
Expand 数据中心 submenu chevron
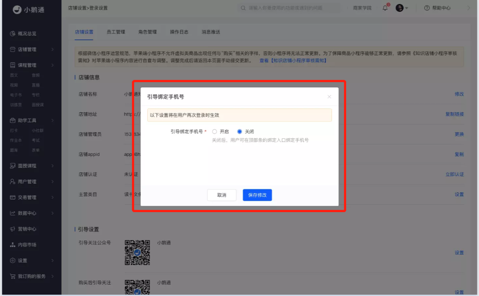click(52, 213)
